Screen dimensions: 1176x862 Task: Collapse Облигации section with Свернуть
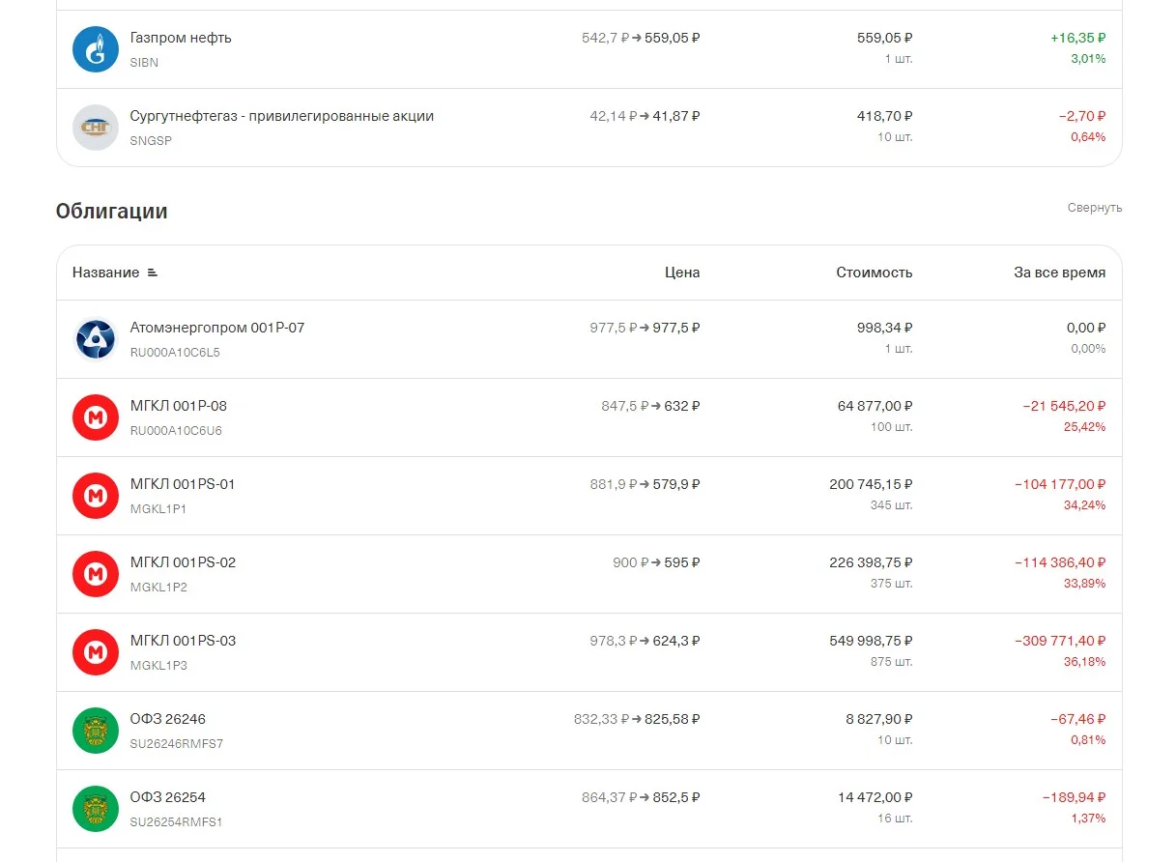tap(1095, 208)
